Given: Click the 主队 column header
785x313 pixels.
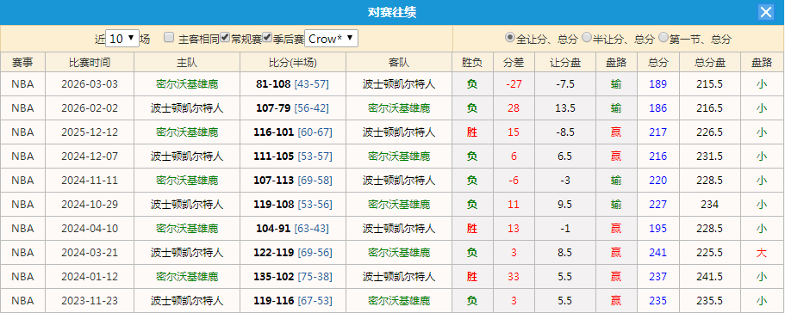Looking at the screenshot, I should click(187, 63).
